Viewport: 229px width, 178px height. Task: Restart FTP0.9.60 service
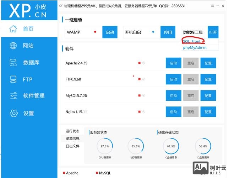pos(191,79)
